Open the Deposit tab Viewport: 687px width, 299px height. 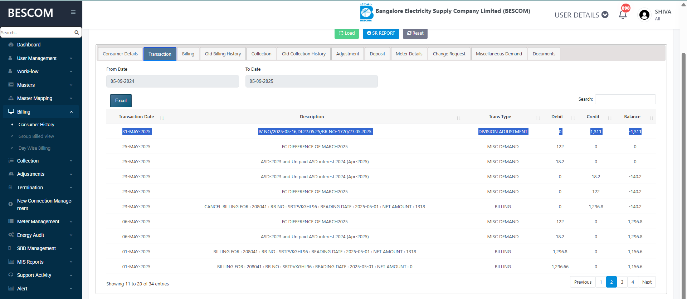click(x=377, y=54)
